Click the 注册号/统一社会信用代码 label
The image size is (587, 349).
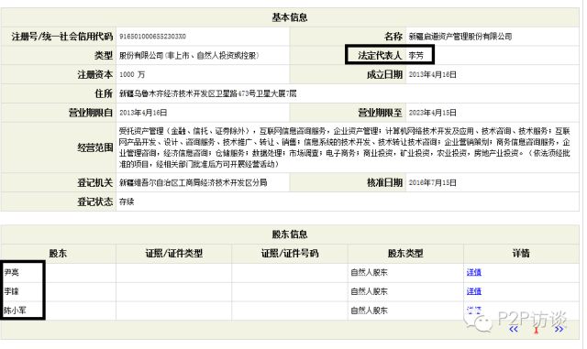click(x=62, y=37)
